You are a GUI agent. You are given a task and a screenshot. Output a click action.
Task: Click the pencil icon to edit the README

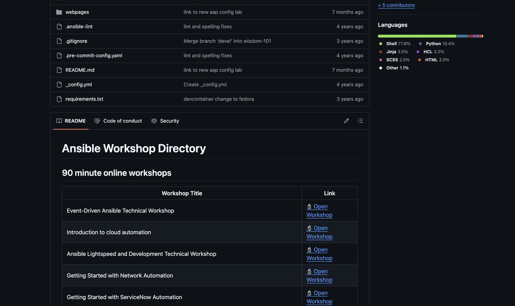[x=345, y=120]
